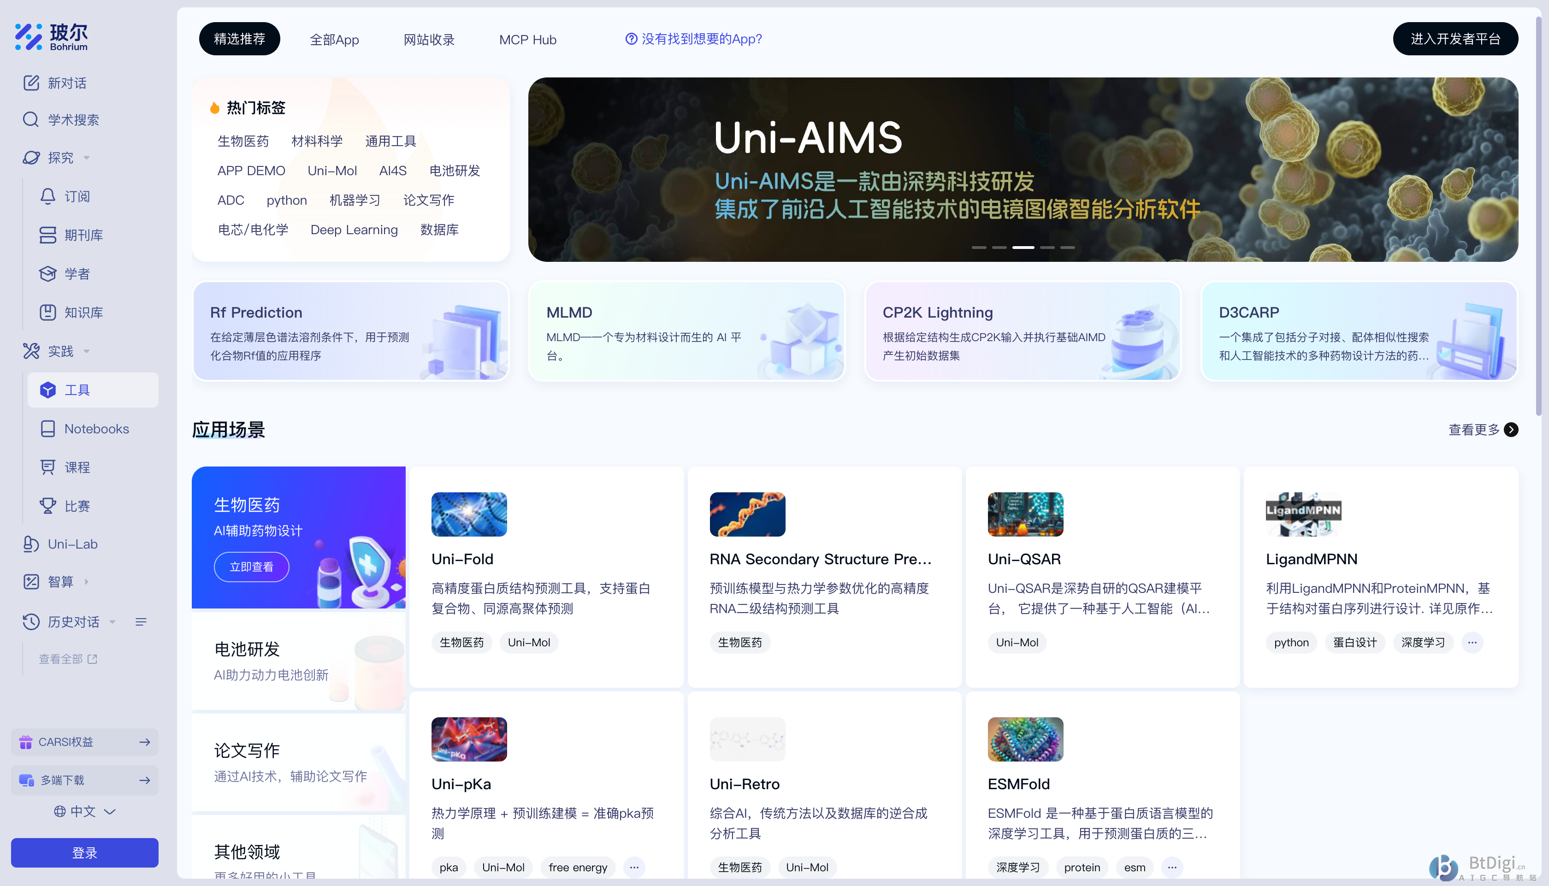Click the CARSI权益 gift icon
This screenshot has width=1549, height=886.
(x=25, y=742)
